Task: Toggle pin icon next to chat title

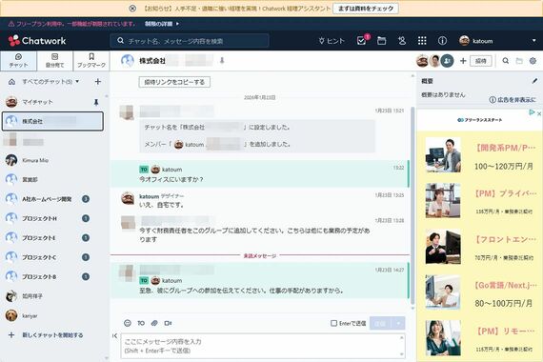Action: (222, 61)
